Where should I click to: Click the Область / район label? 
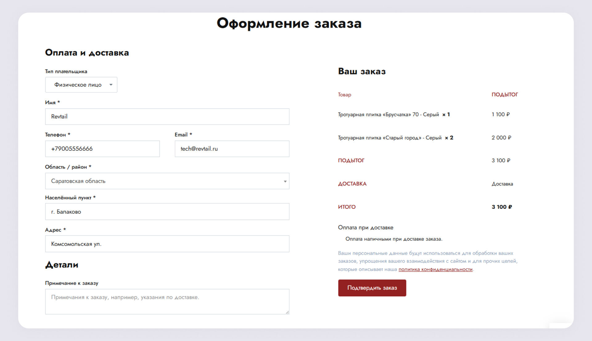tap(66, 167)
